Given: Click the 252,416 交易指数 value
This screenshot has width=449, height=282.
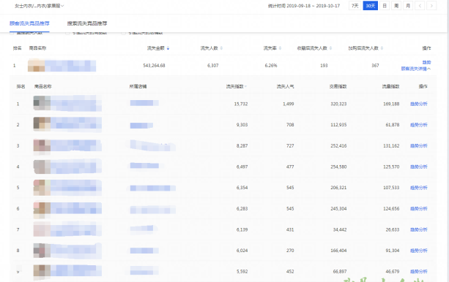Looking at the screenshot, I should point(338,145).
